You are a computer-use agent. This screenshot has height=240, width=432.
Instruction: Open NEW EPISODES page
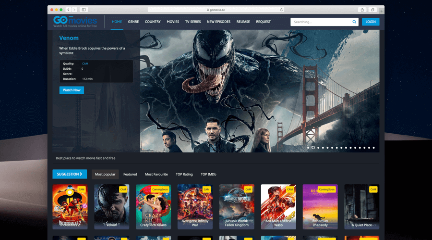[218, 22]
